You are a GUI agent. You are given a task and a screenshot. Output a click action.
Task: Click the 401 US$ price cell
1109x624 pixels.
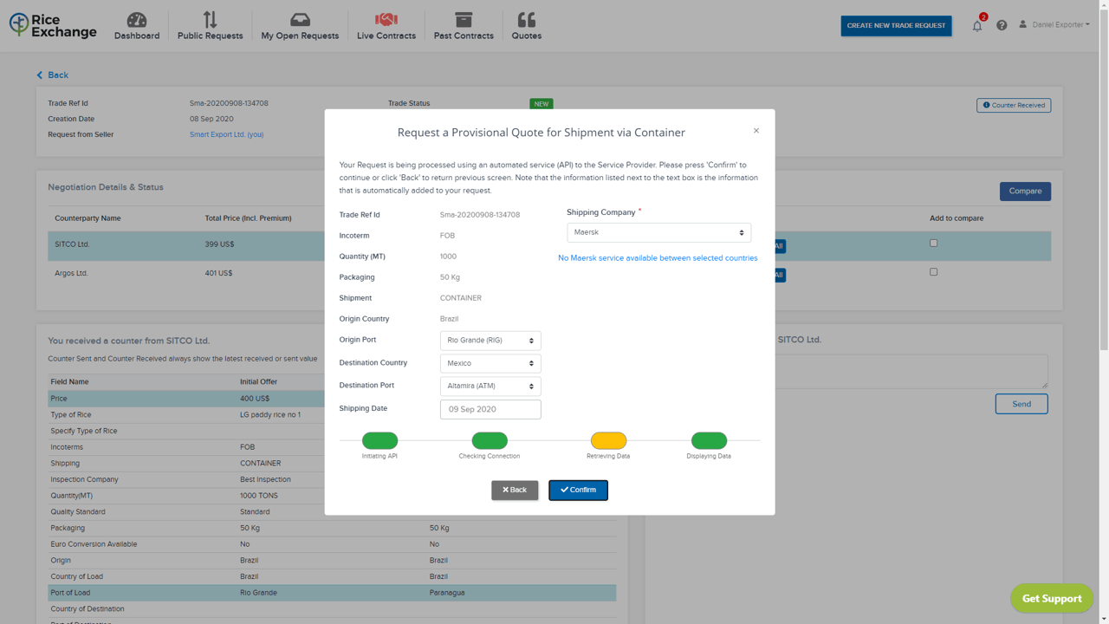click(x=218, y=273)
